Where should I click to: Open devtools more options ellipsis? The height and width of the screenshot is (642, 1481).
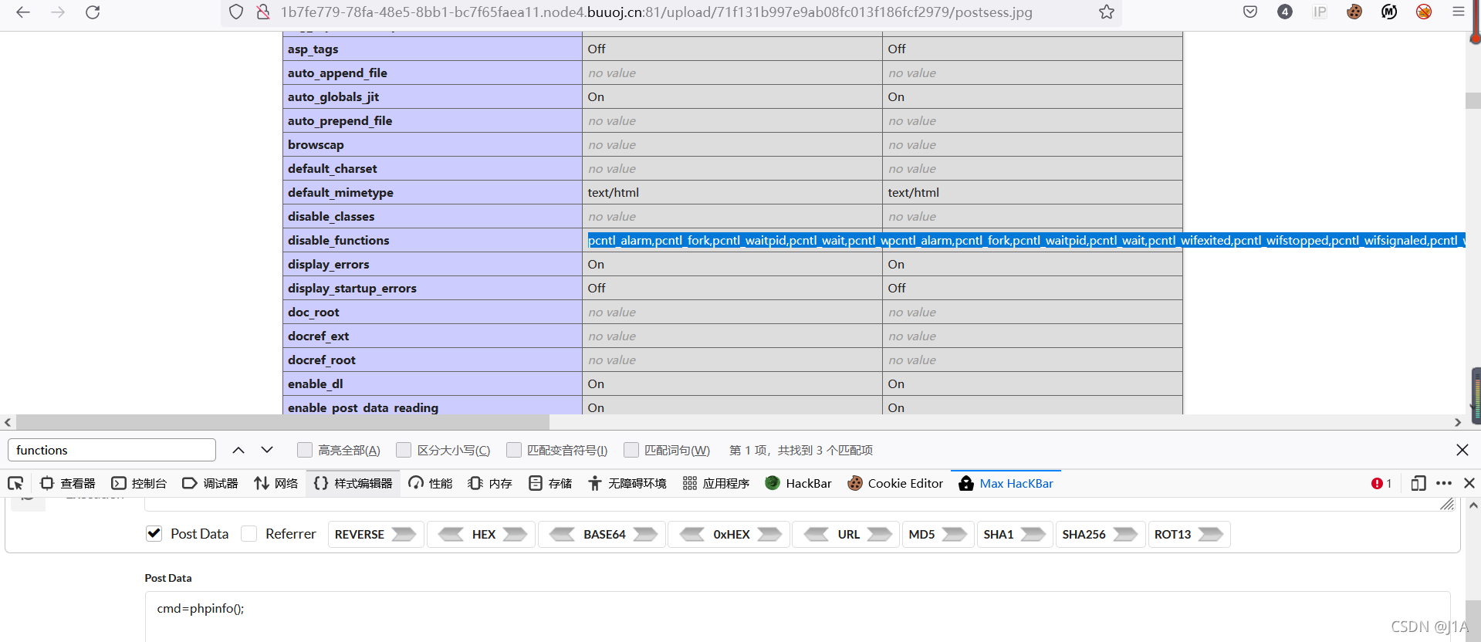point(1444,483)
